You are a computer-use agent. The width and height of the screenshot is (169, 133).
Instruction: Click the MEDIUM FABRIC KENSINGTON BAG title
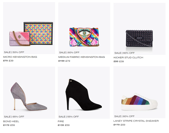pyautogui.click(x=81, y=57)
